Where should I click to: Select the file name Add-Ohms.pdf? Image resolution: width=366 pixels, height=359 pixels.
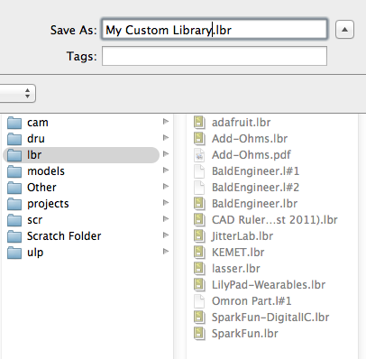(252, 155)
